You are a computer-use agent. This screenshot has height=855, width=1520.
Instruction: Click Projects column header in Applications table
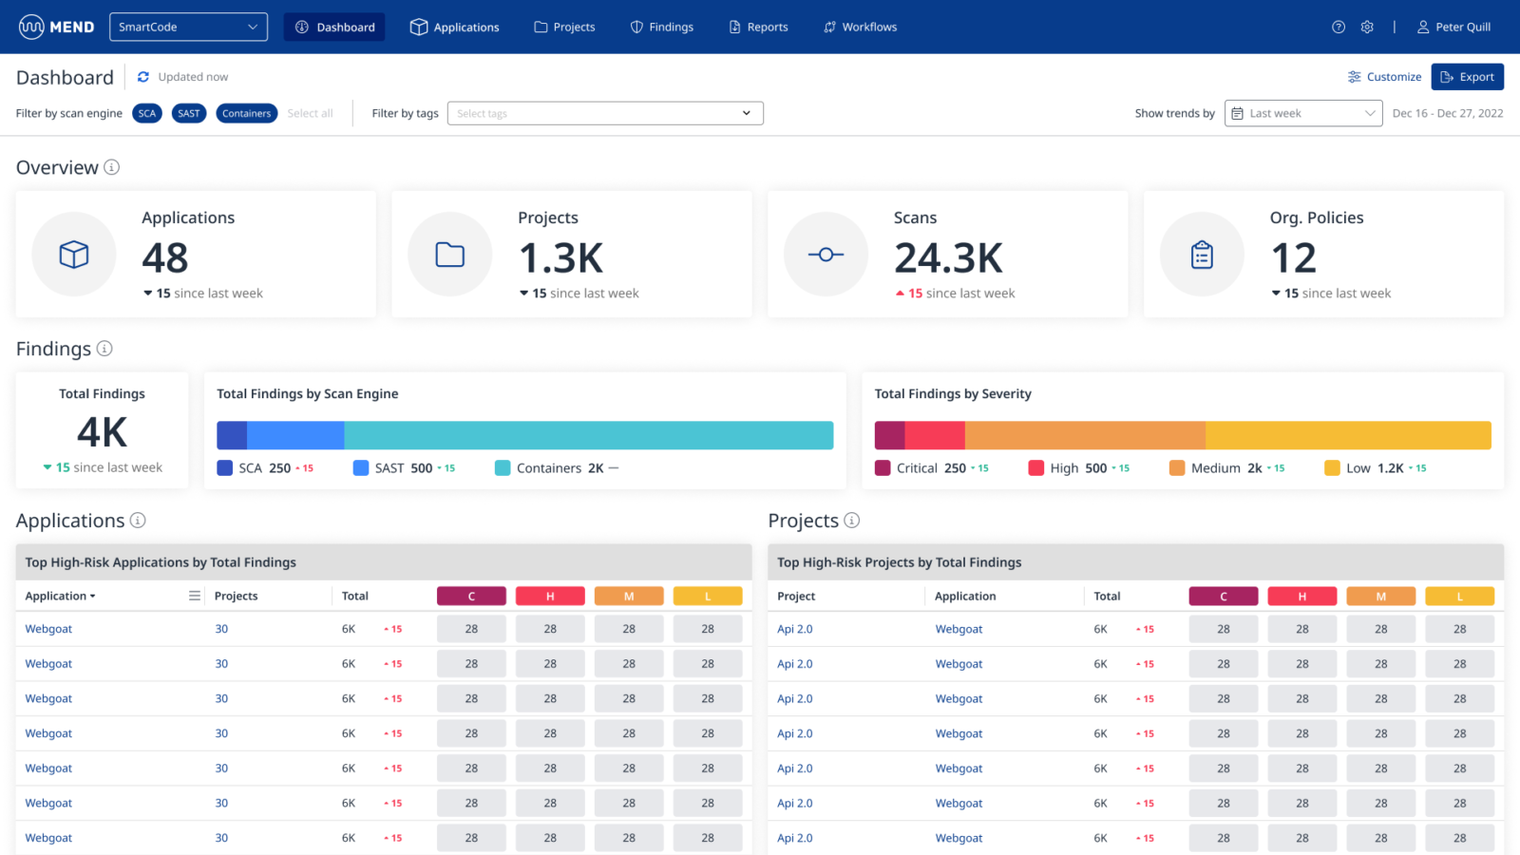tap(236, 596)
